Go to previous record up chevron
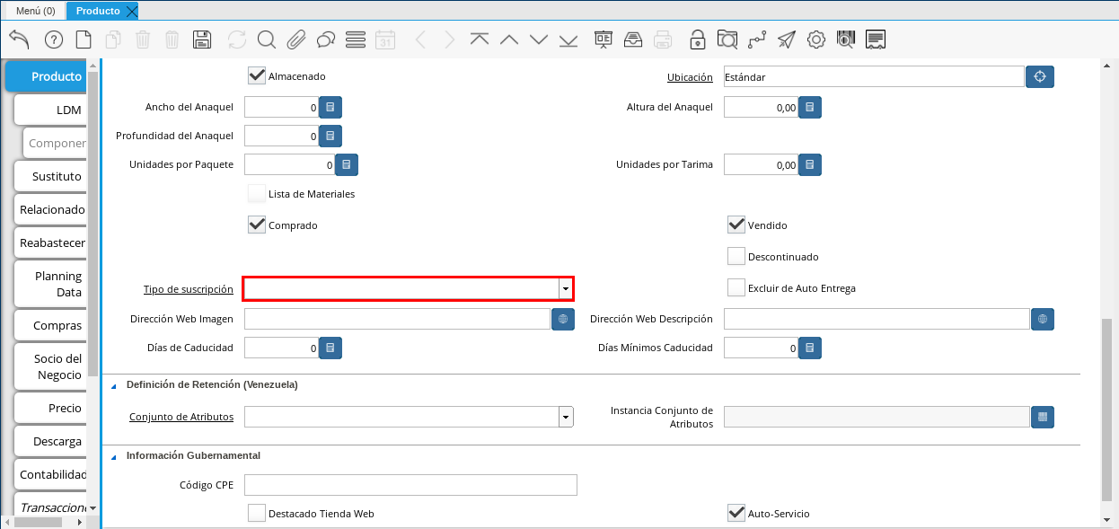1119x529 pixels. coord(509,40)
